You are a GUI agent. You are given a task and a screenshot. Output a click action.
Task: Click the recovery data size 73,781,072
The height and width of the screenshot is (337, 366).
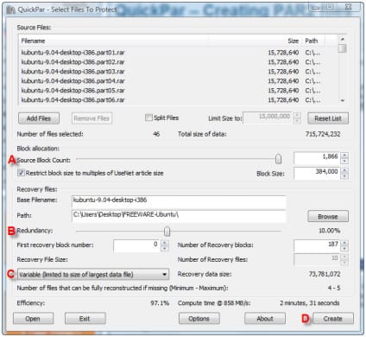pyautogui.click(x=325, y=274)
